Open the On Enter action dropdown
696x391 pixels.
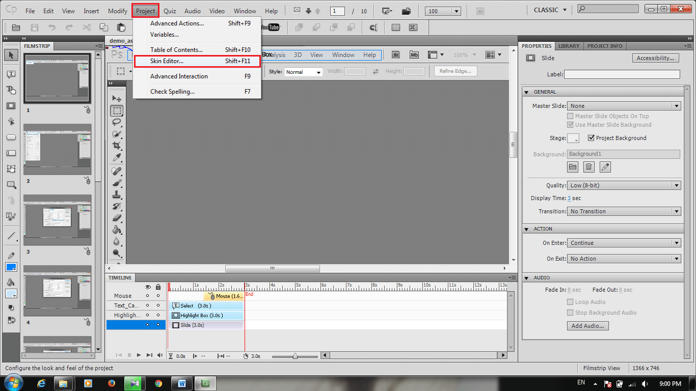click(x=624, y=243)
